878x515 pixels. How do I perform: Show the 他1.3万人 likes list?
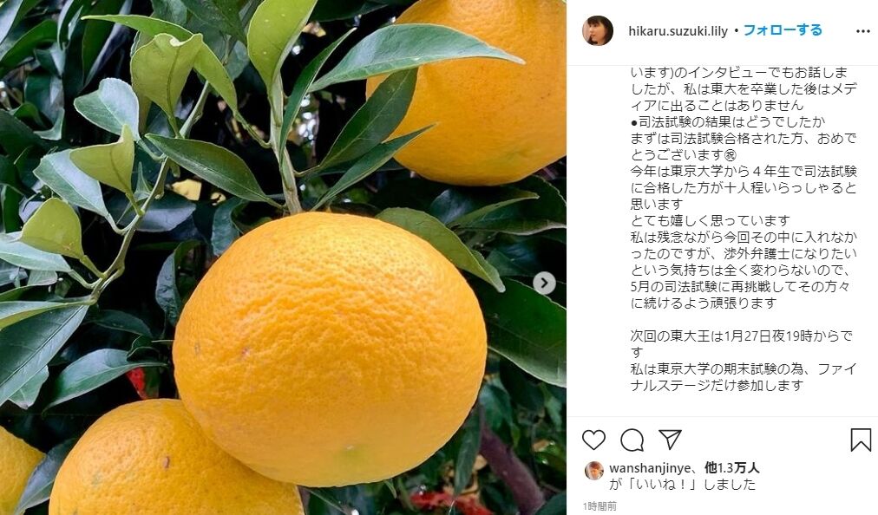pos(731,468)
